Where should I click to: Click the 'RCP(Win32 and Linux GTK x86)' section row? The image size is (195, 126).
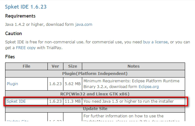click(95, 94)
